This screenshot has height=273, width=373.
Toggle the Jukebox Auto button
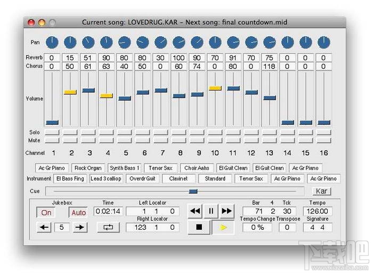click(78, 212)
